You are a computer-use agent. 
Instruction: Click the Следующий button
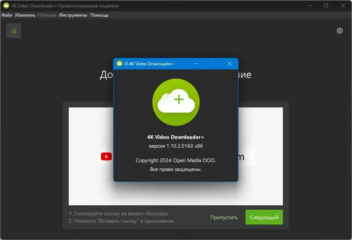pyautogui.click(x=264, y=217)
